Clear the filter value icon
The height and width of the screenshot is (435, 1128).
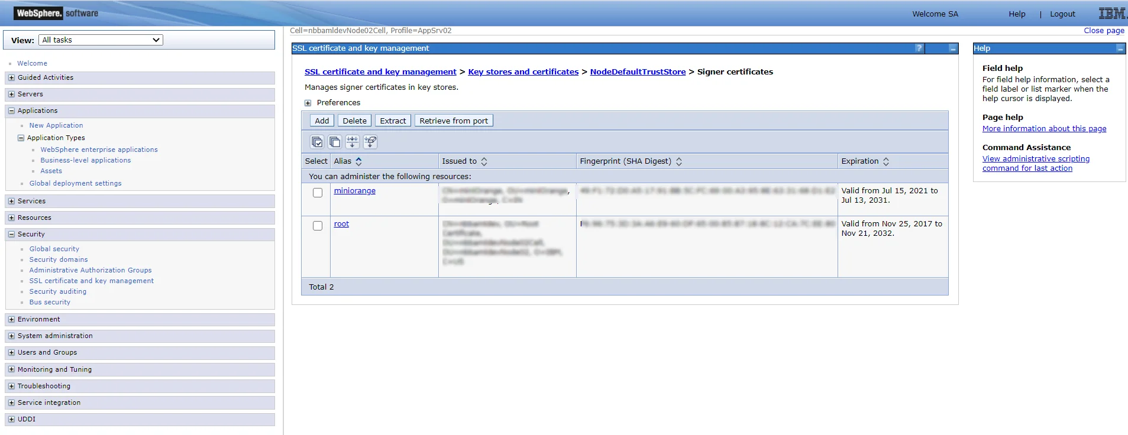370,142
